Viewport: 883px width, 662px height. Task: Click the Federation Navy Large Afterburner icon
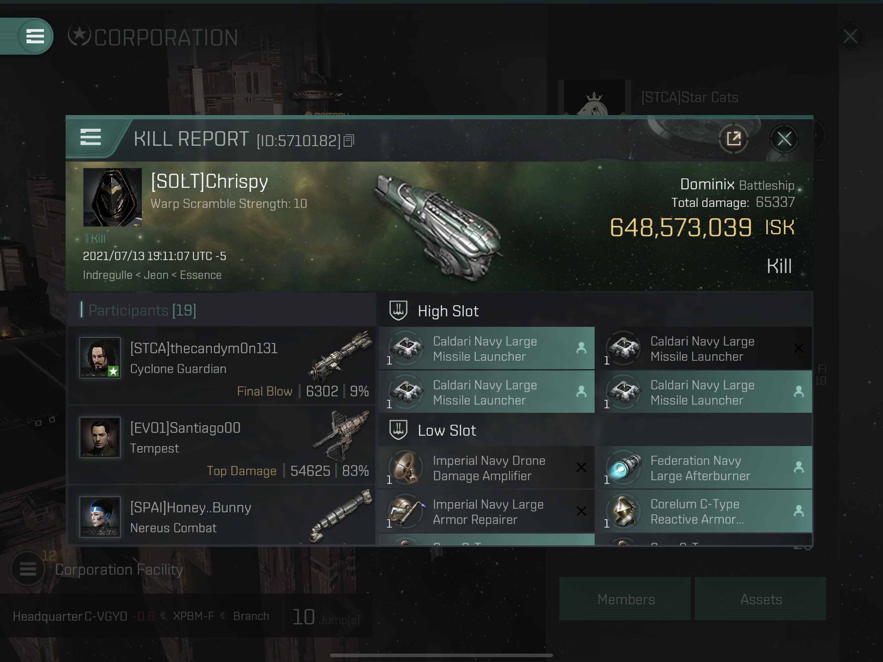(623, 467)
